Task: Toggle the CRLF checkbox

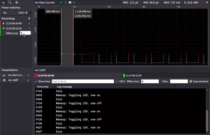Action: [117, 81]
